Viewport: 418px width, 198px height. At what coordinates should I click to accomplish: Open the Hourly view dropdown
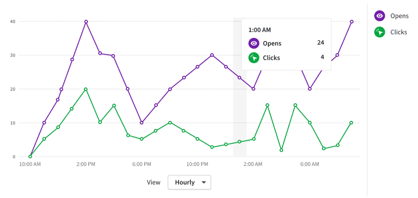click(x=189, y=182)
